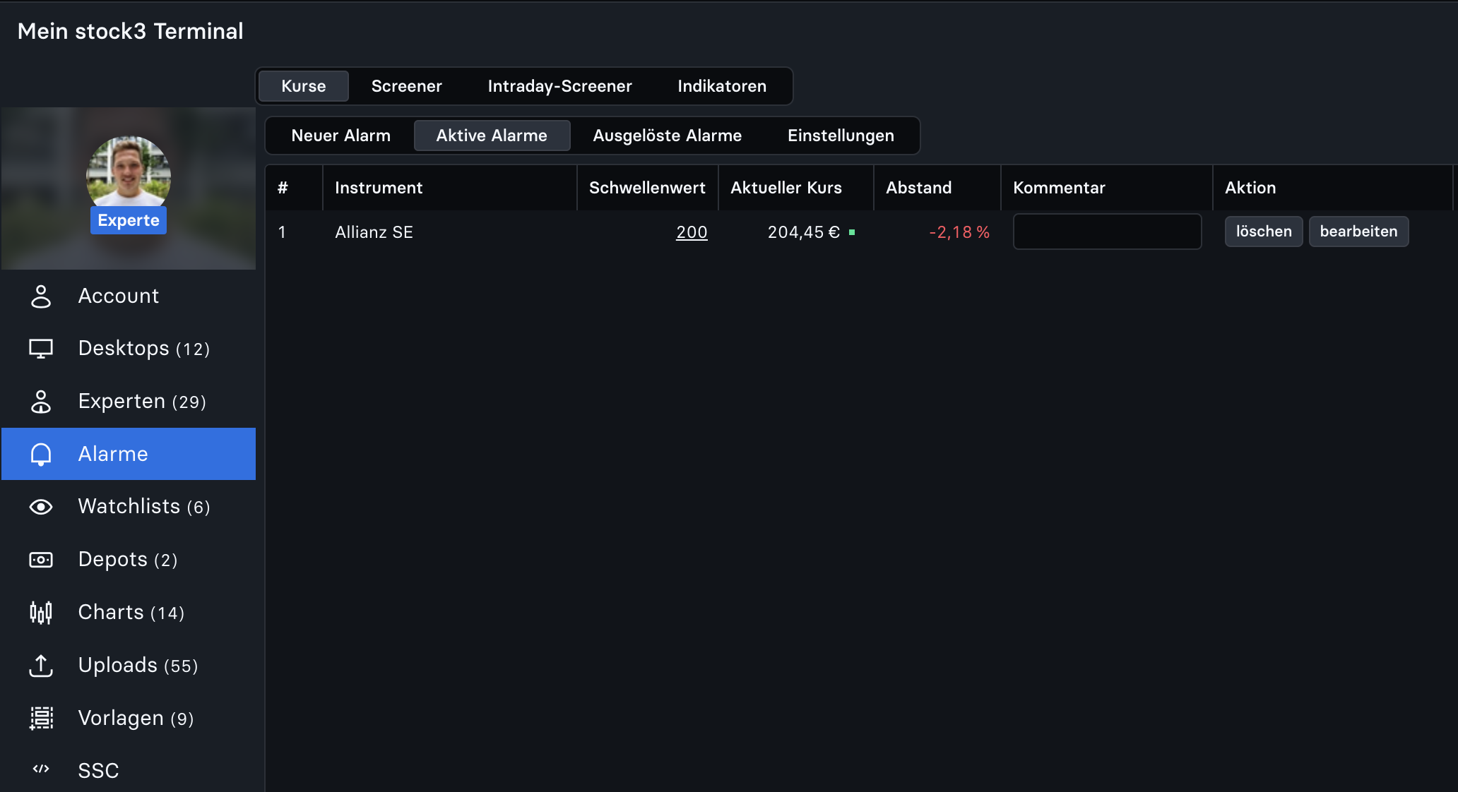
Task: Open Watchlists (6) in the sidebar
Action: pyautogui.click(x=129, y=507)
